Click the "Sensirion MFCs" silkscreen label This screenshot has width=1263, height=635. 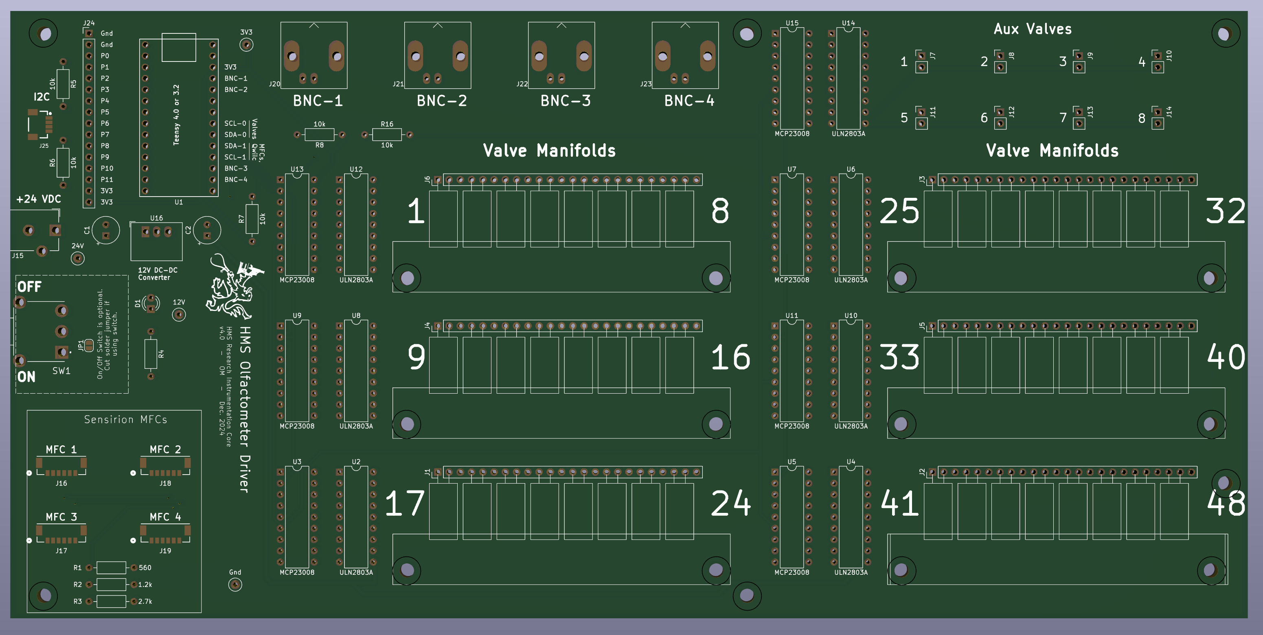125,419
